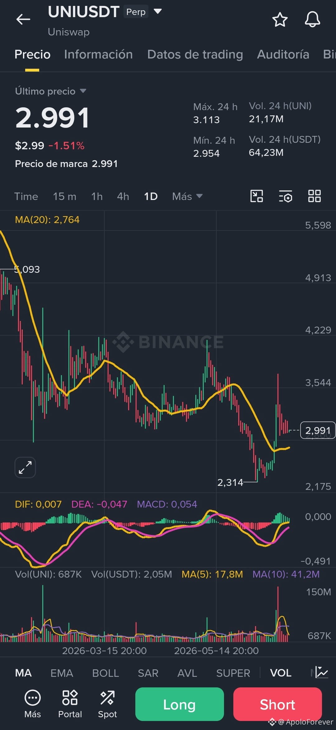Toggle the AVL indicator

coord(187,673)
